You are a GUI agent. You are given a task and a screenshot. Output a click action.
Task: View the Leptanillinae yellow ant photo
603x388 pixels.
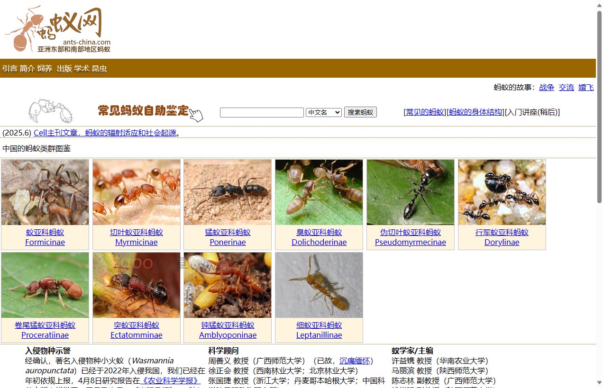pyautogui.click(x=319, y=285)
